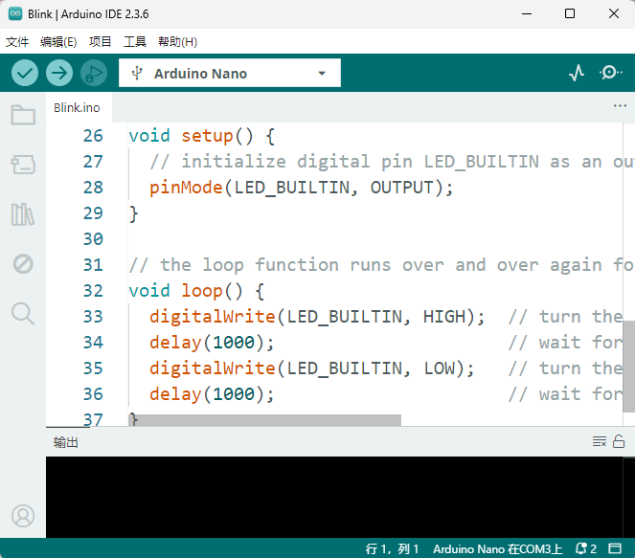Click the Verify sketch checkmark button
635x558 pixels.
coord(25,74)
